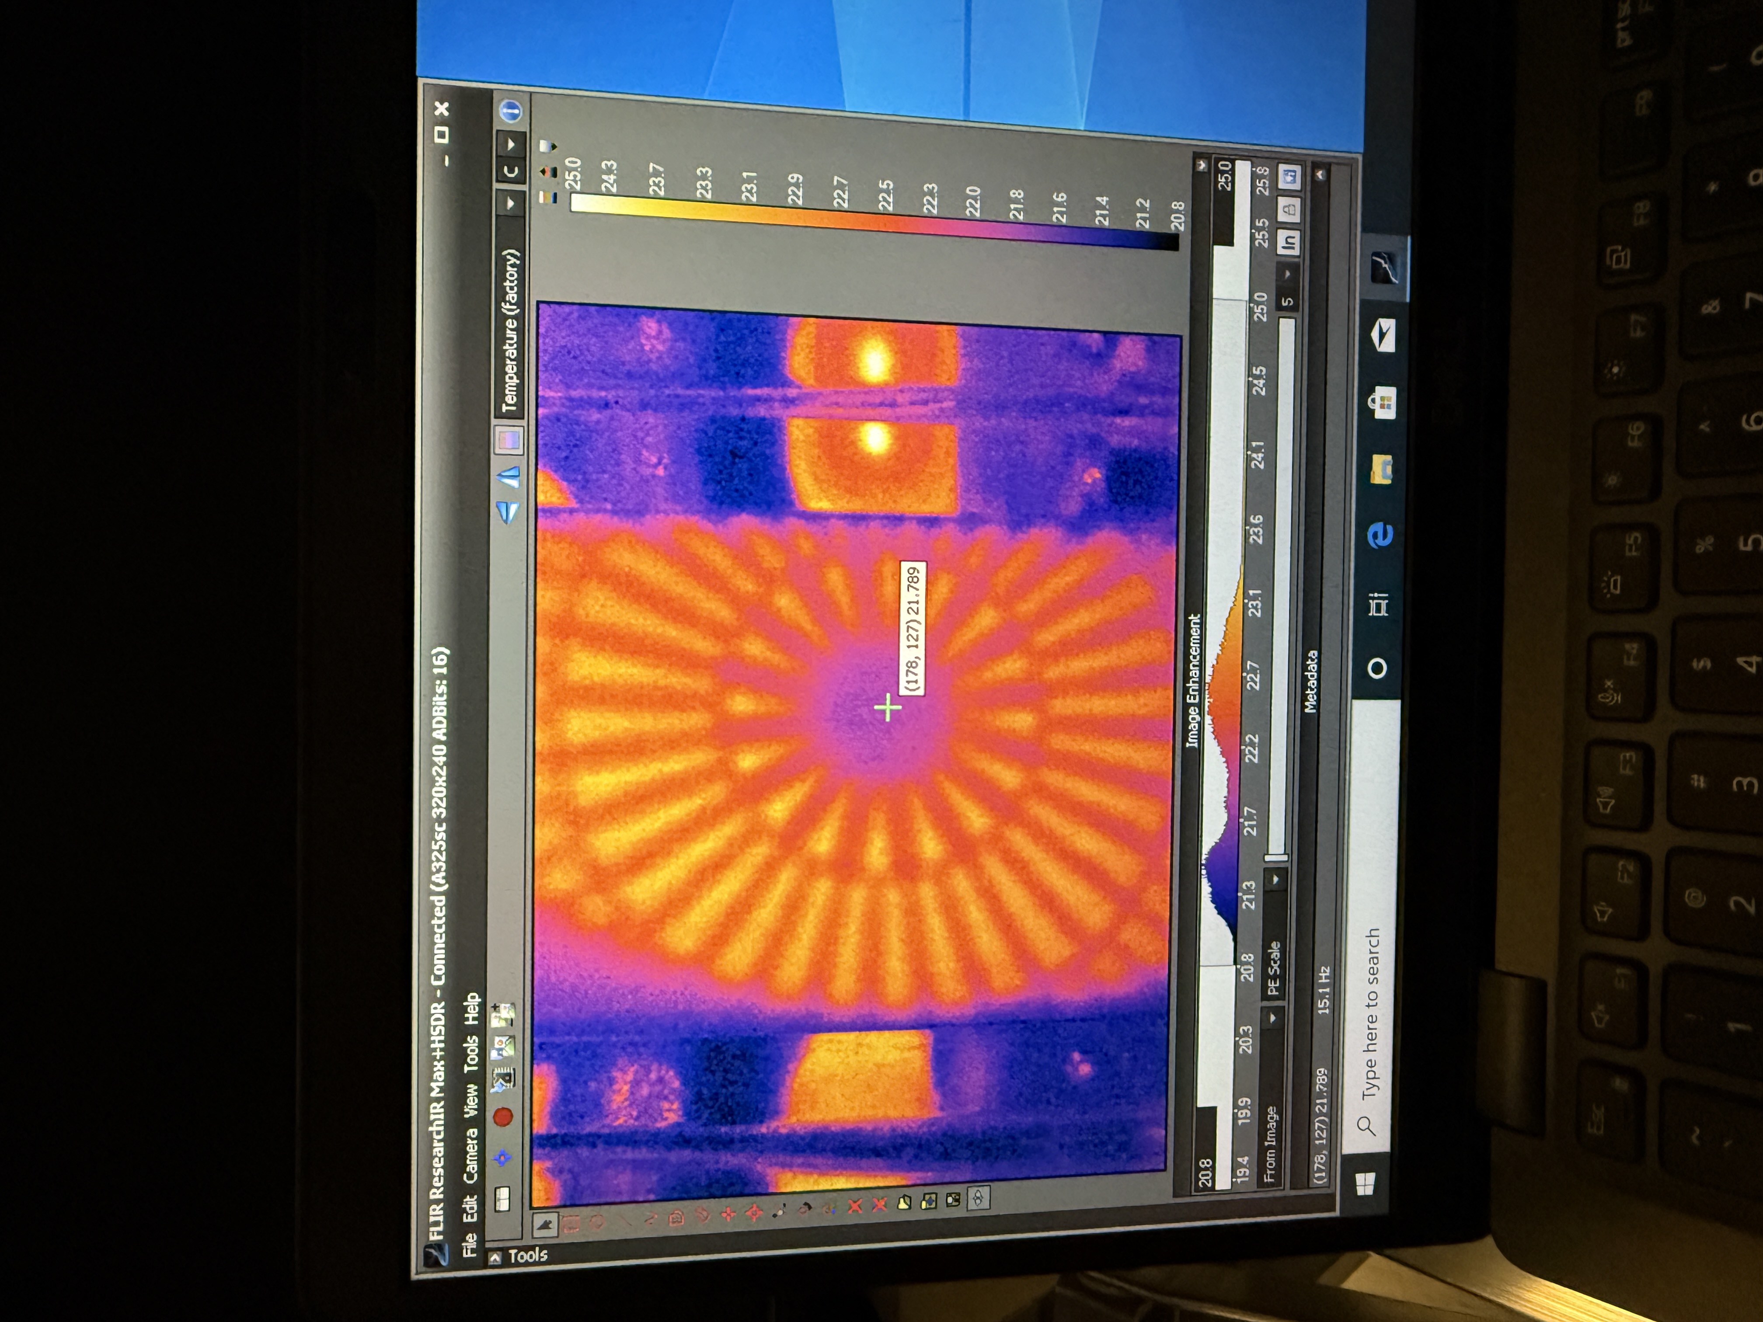Image resolution: width=1763 pixels, height=1322 pixels.
Task: Toggle the lock scale button
Action: 1289,209
